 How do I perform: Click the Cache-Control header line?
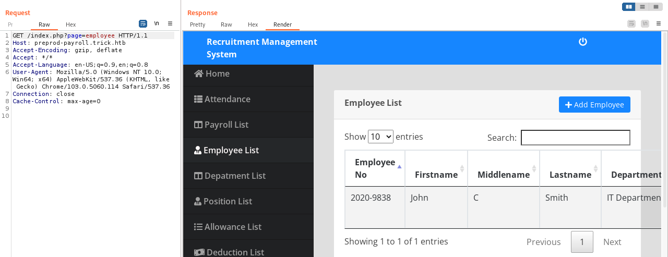56,101
